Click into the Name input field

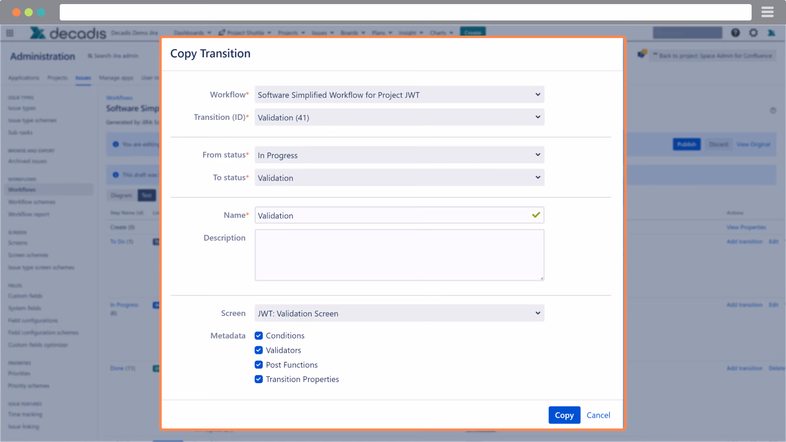click(399, 215)
